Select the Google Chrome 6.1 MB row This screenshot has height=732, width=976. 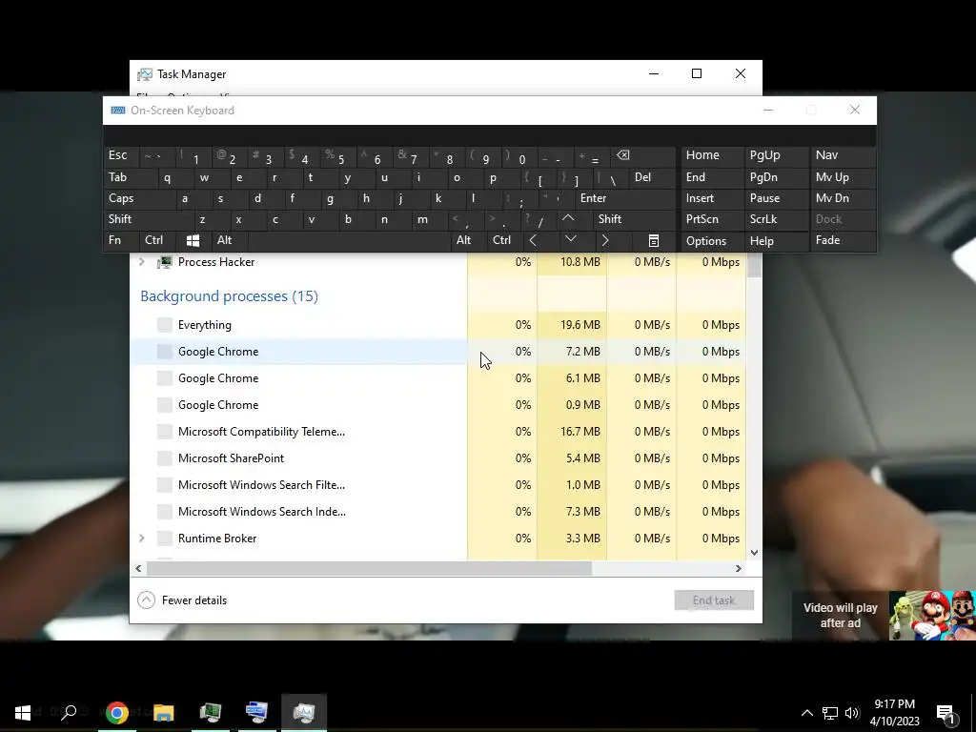coord(437,378)
